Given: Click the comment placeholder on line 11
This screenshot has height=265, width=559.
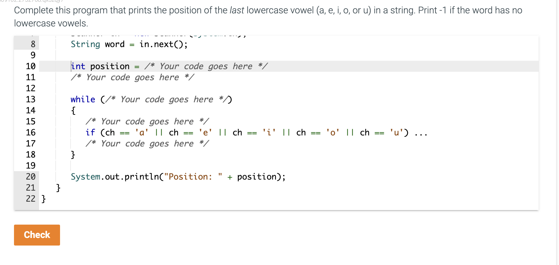Looking at the screenshot, I should pyautogui.click(x=133, y=77).
